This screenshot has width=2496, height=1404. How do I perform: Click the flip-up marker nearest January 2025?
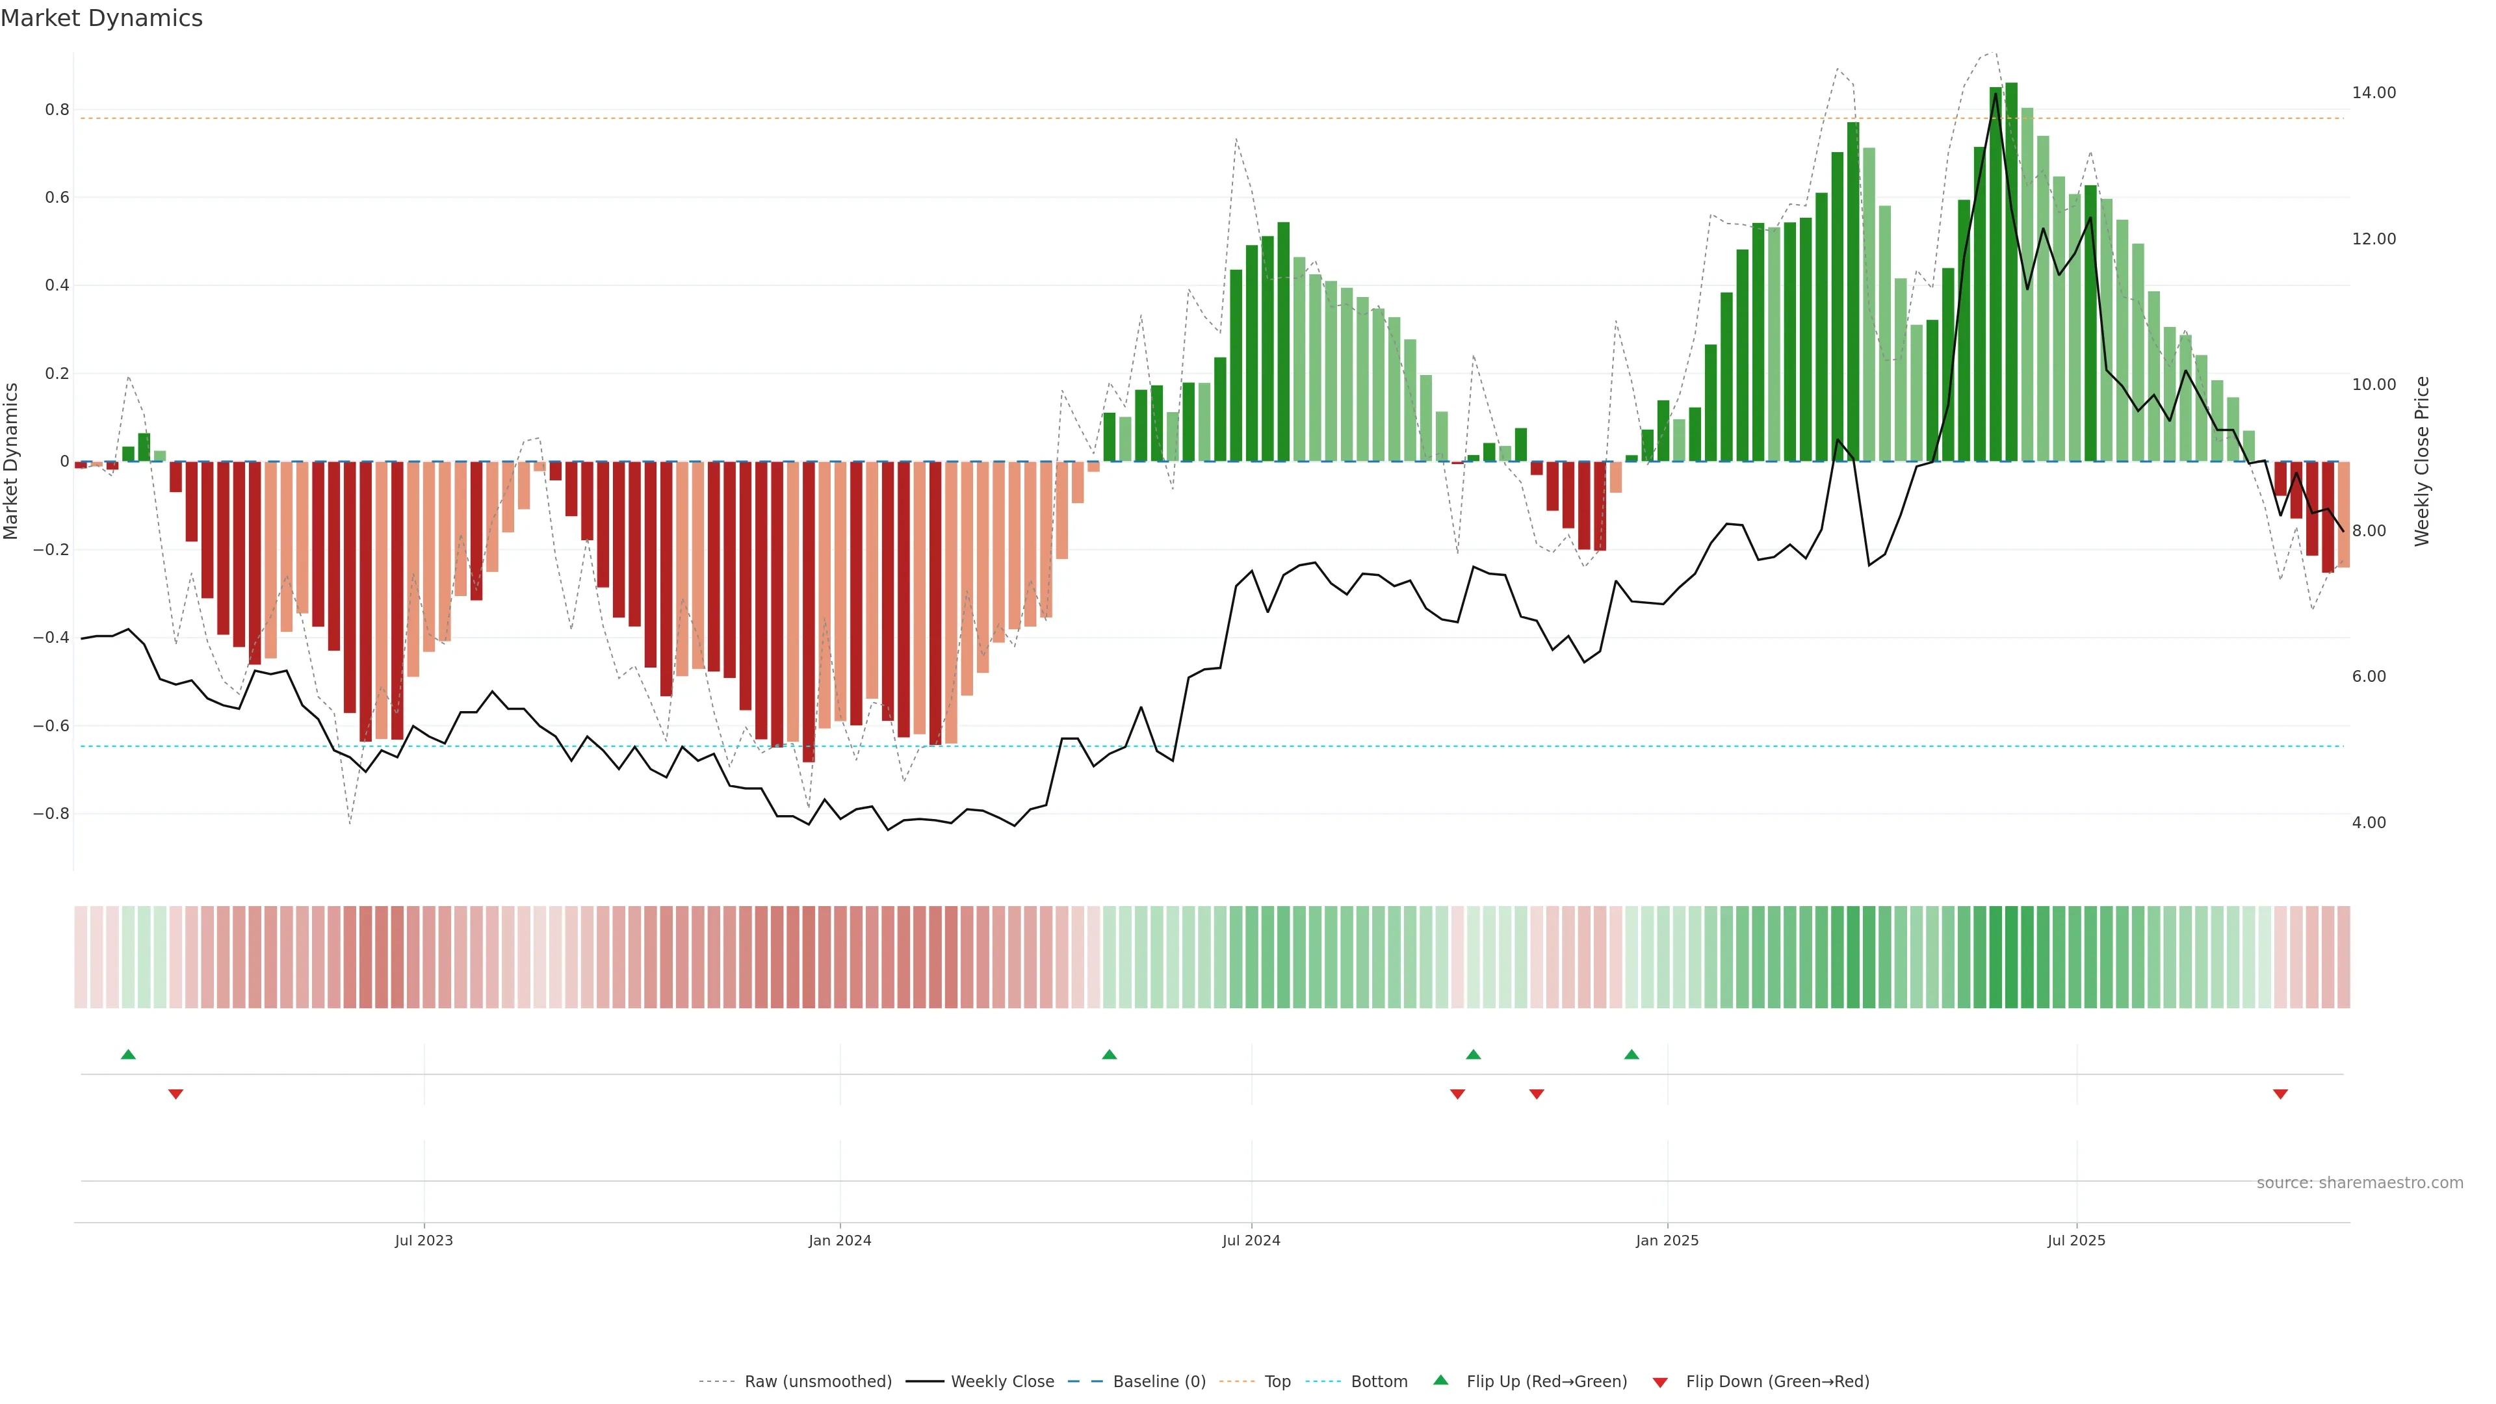(x=1631, y=1054)
